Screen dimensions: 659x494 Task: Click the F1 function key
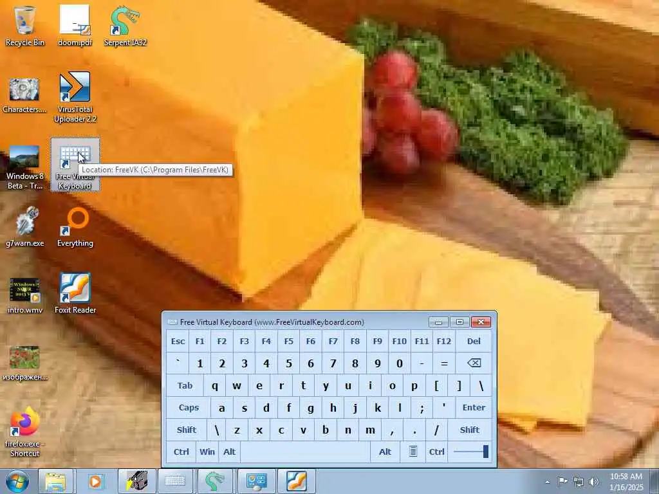click(x=200, y=341)
